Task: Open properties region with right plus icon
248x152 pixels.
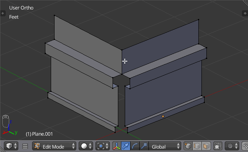Action: click(x=245, y=13)
